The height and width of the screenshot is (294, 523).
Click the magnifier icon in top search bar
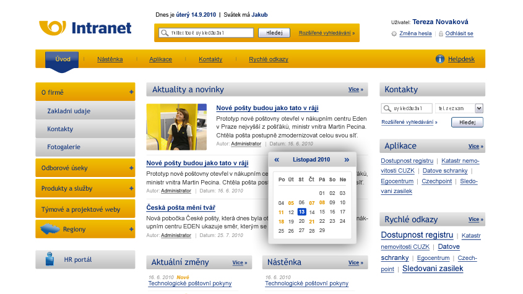coord(164,33)
